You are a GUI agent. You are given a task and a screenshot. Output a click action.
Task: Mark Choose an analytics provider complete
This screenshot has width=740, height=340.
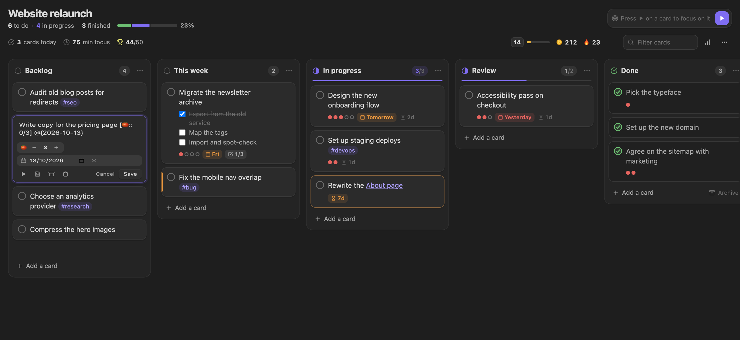22,196
